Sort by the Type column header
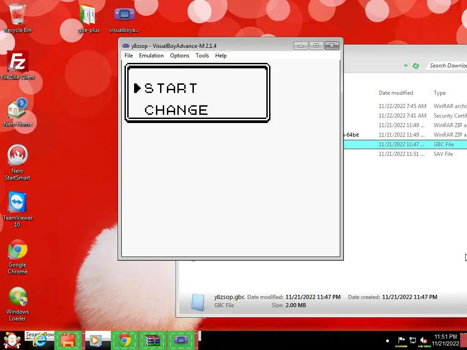The width and height of the screenshot is (467, 350). coord(440,93)
